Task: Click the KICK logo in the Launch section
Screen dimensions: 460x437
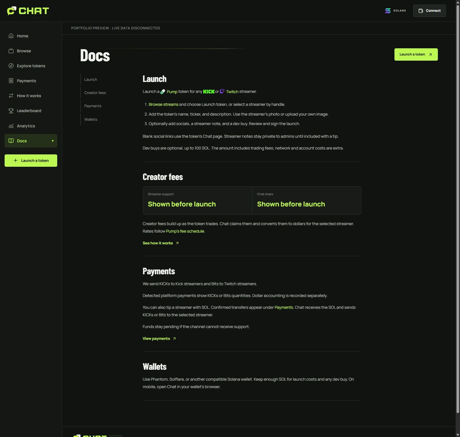Action: pyautogui.click(x=209, y=92)
